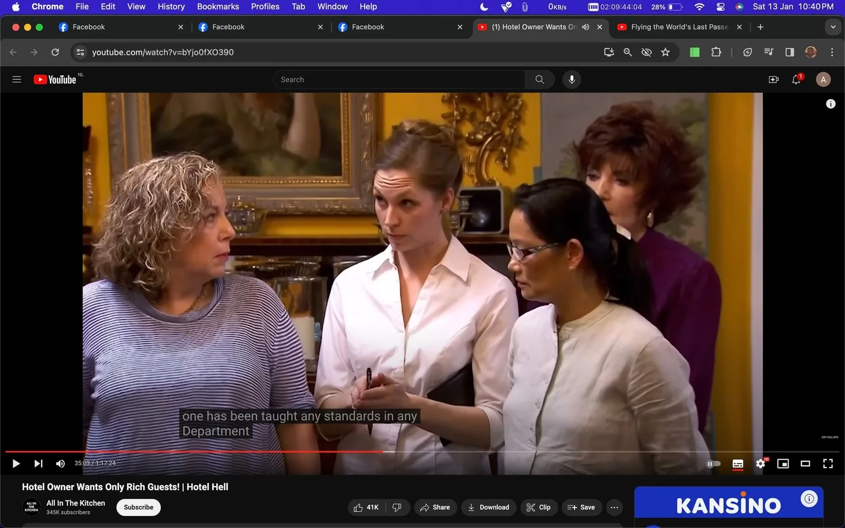Open the Bookmarks menu in menu bar
This screenshot has height=528, width=845.
coord(218,7)
